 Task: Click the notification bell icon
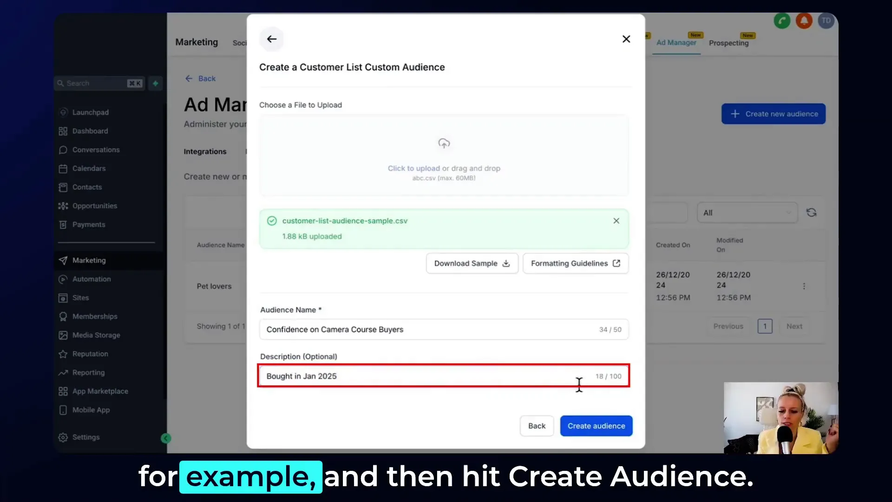point(804,20)
